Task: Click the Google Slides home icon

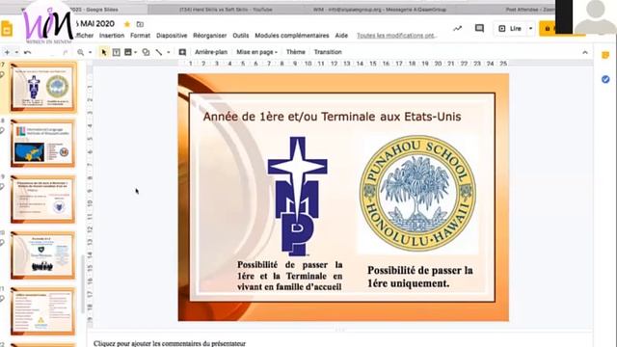Action: pyautogui.click(x=7, y=29)
